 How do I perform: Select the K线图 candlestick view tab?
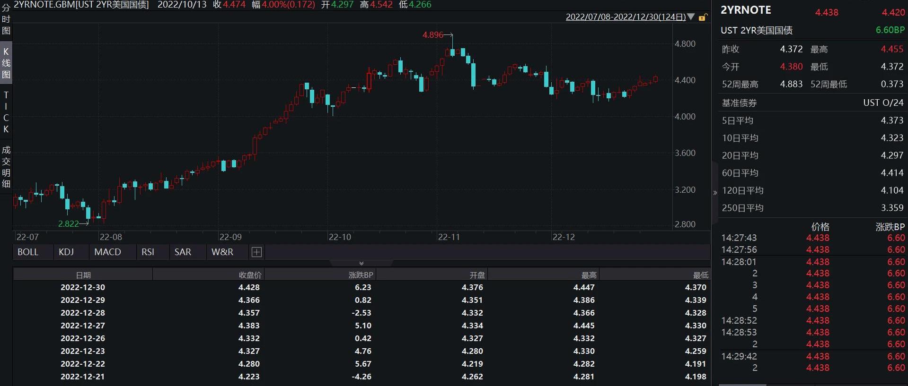tap(6, 63)
